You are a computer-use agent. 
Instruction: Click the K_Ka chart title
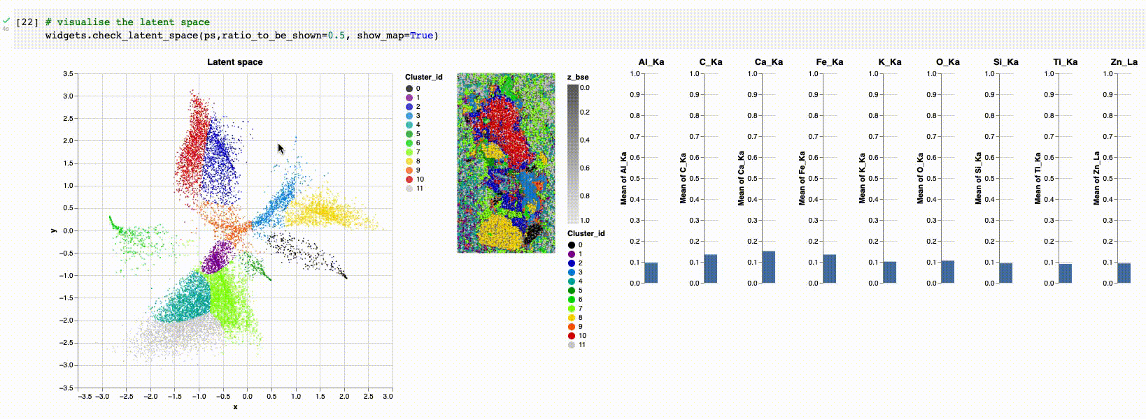pos(889,62)
